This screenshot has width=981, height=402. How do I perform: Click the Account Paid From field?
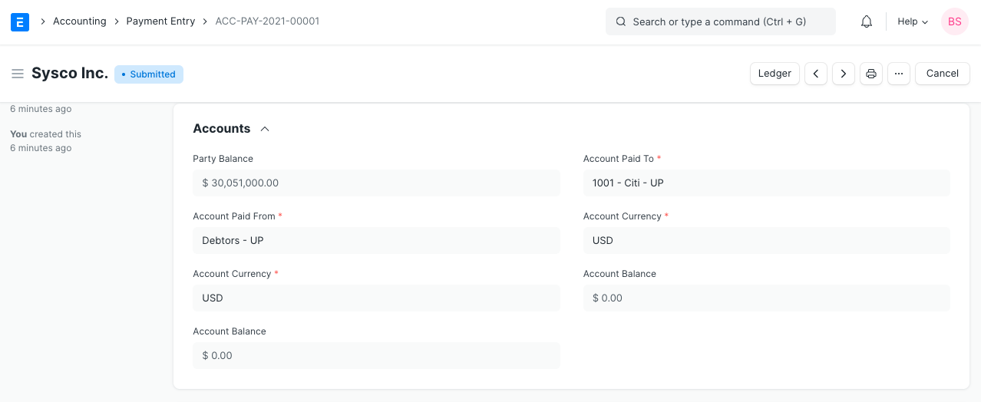[x=376, y=240]
